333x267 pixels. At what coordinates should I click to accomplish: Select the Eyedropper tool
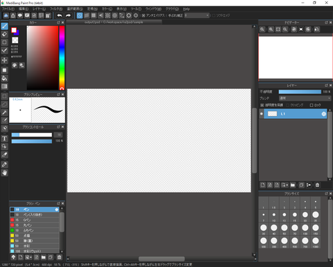[x=4, y=154]
